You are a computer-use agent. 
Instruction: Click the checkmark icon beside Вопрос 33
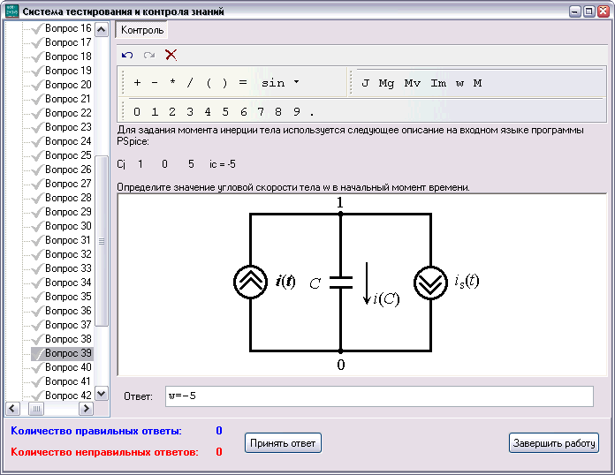[36, 268]
